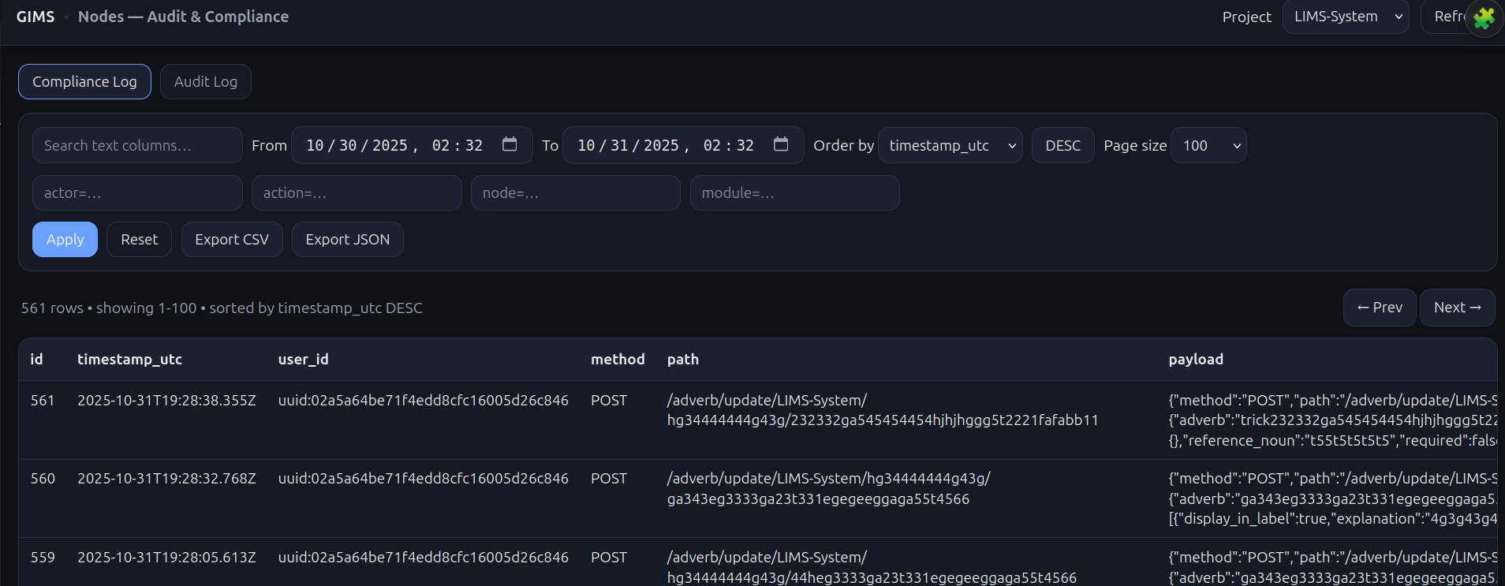This screenshot has width=1505, height=586.
Task: Click timestamp 2025-10-31T19:28:32.768Z
Action: pyautogui.click(x=166, y=479)
